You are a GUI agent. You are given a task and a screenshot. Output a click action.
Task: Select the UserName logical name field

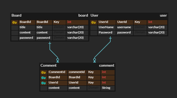click(x=107, y=27)
